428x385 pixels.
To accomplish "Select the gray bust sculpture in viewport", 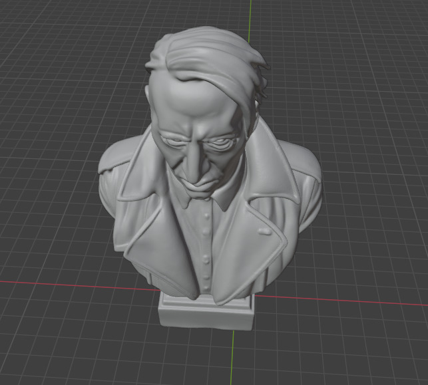I will pyautogui.click(x=209, y=178).
